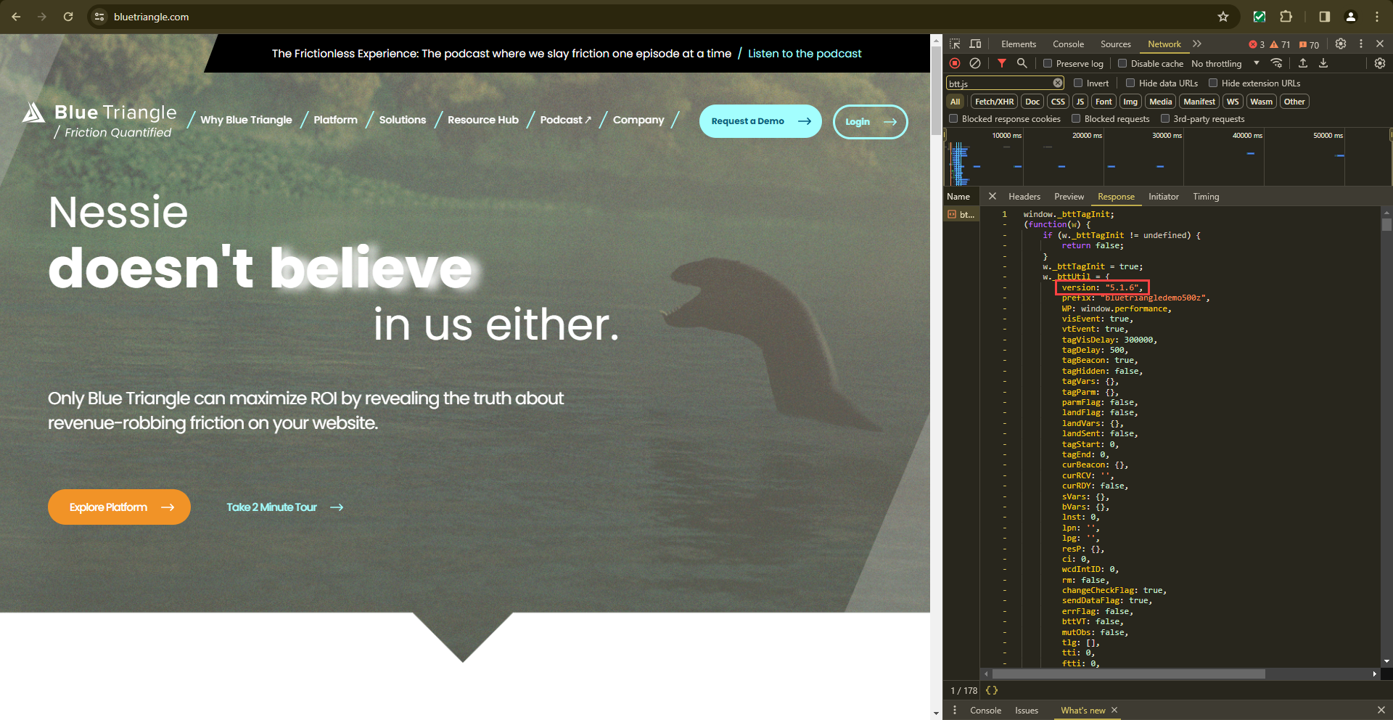Select the bt... request row
Viewport: 1393px width, 720px height.
[x=961, y=214]
